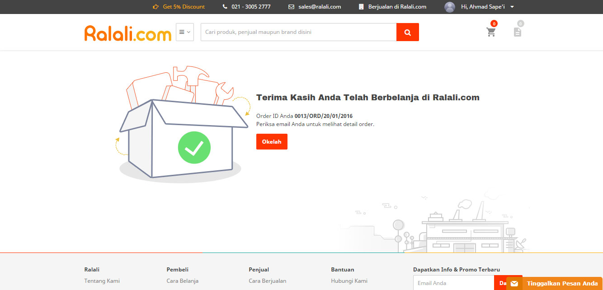This screenshot has width=603, height=290.
Task: Select Hubungi Kami in the footer
Action: pos(349,281)
